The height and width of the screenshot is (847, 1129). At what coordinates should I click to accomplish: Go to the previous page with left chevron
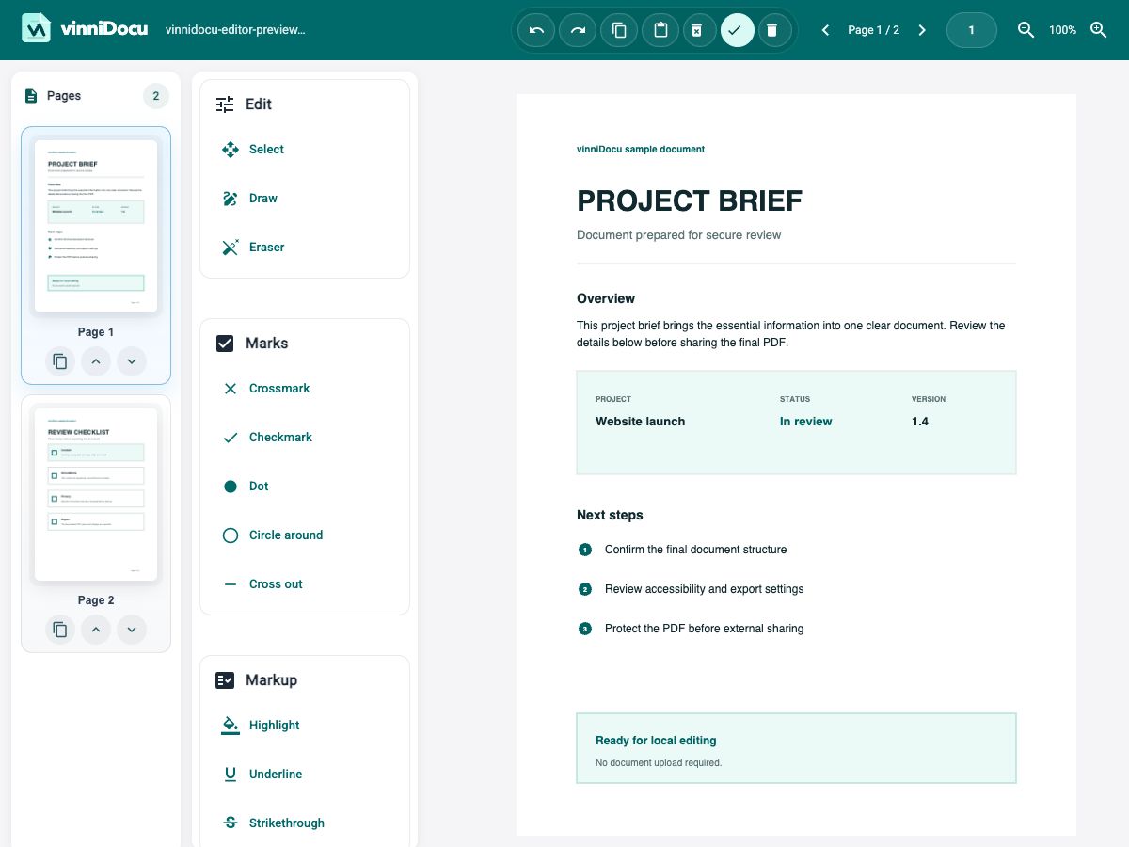pyautogui.click(x=825, y=30)
